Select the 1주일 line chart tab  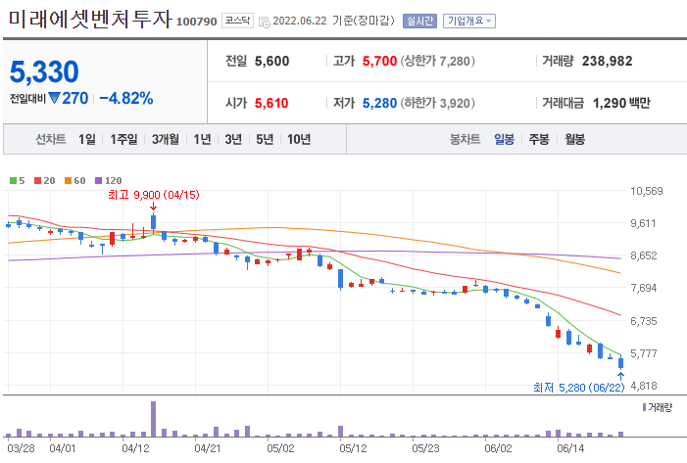coord(123,139)
